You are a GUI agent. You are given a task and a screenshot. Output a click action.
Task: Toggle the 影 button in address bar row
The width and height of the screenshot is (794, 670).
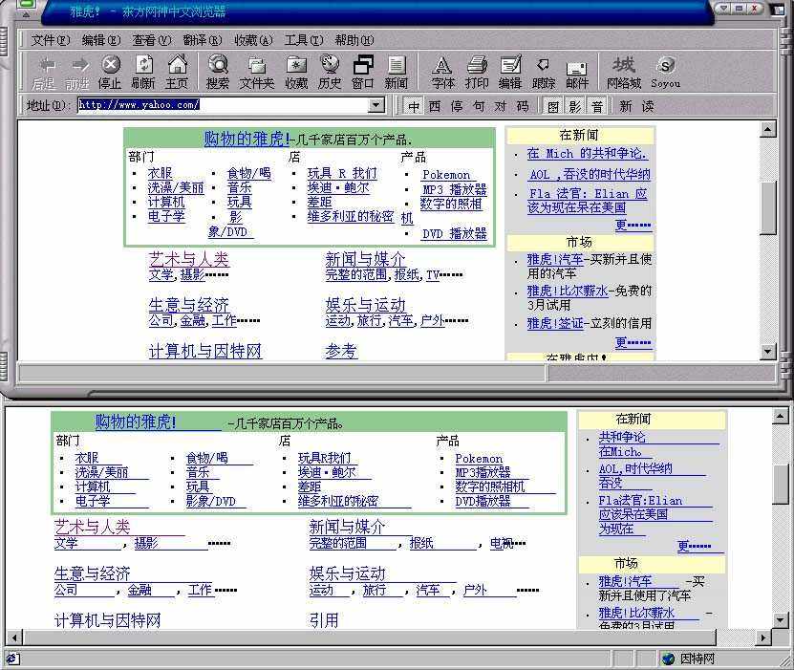(574, 106)
